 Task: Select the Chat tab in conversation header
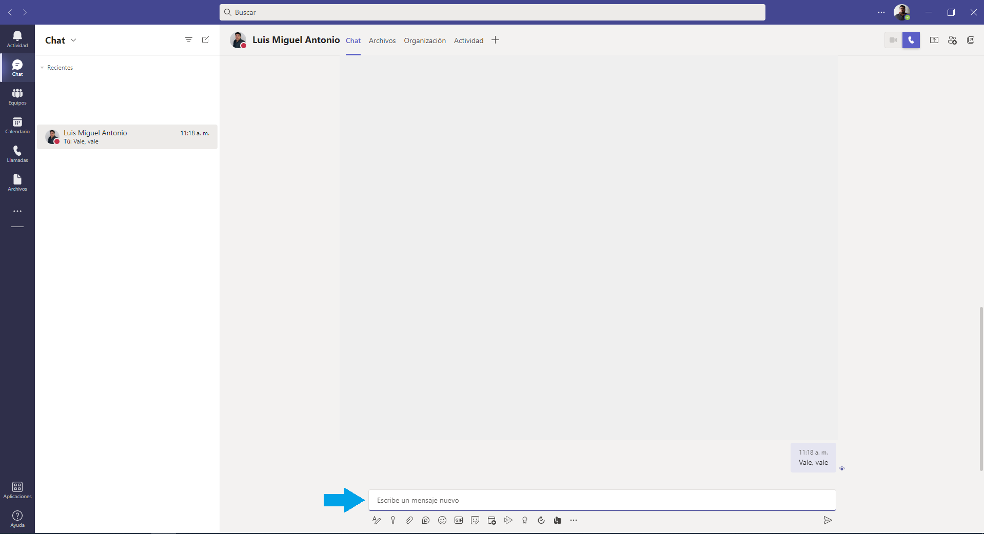click(x=353, y=40)
